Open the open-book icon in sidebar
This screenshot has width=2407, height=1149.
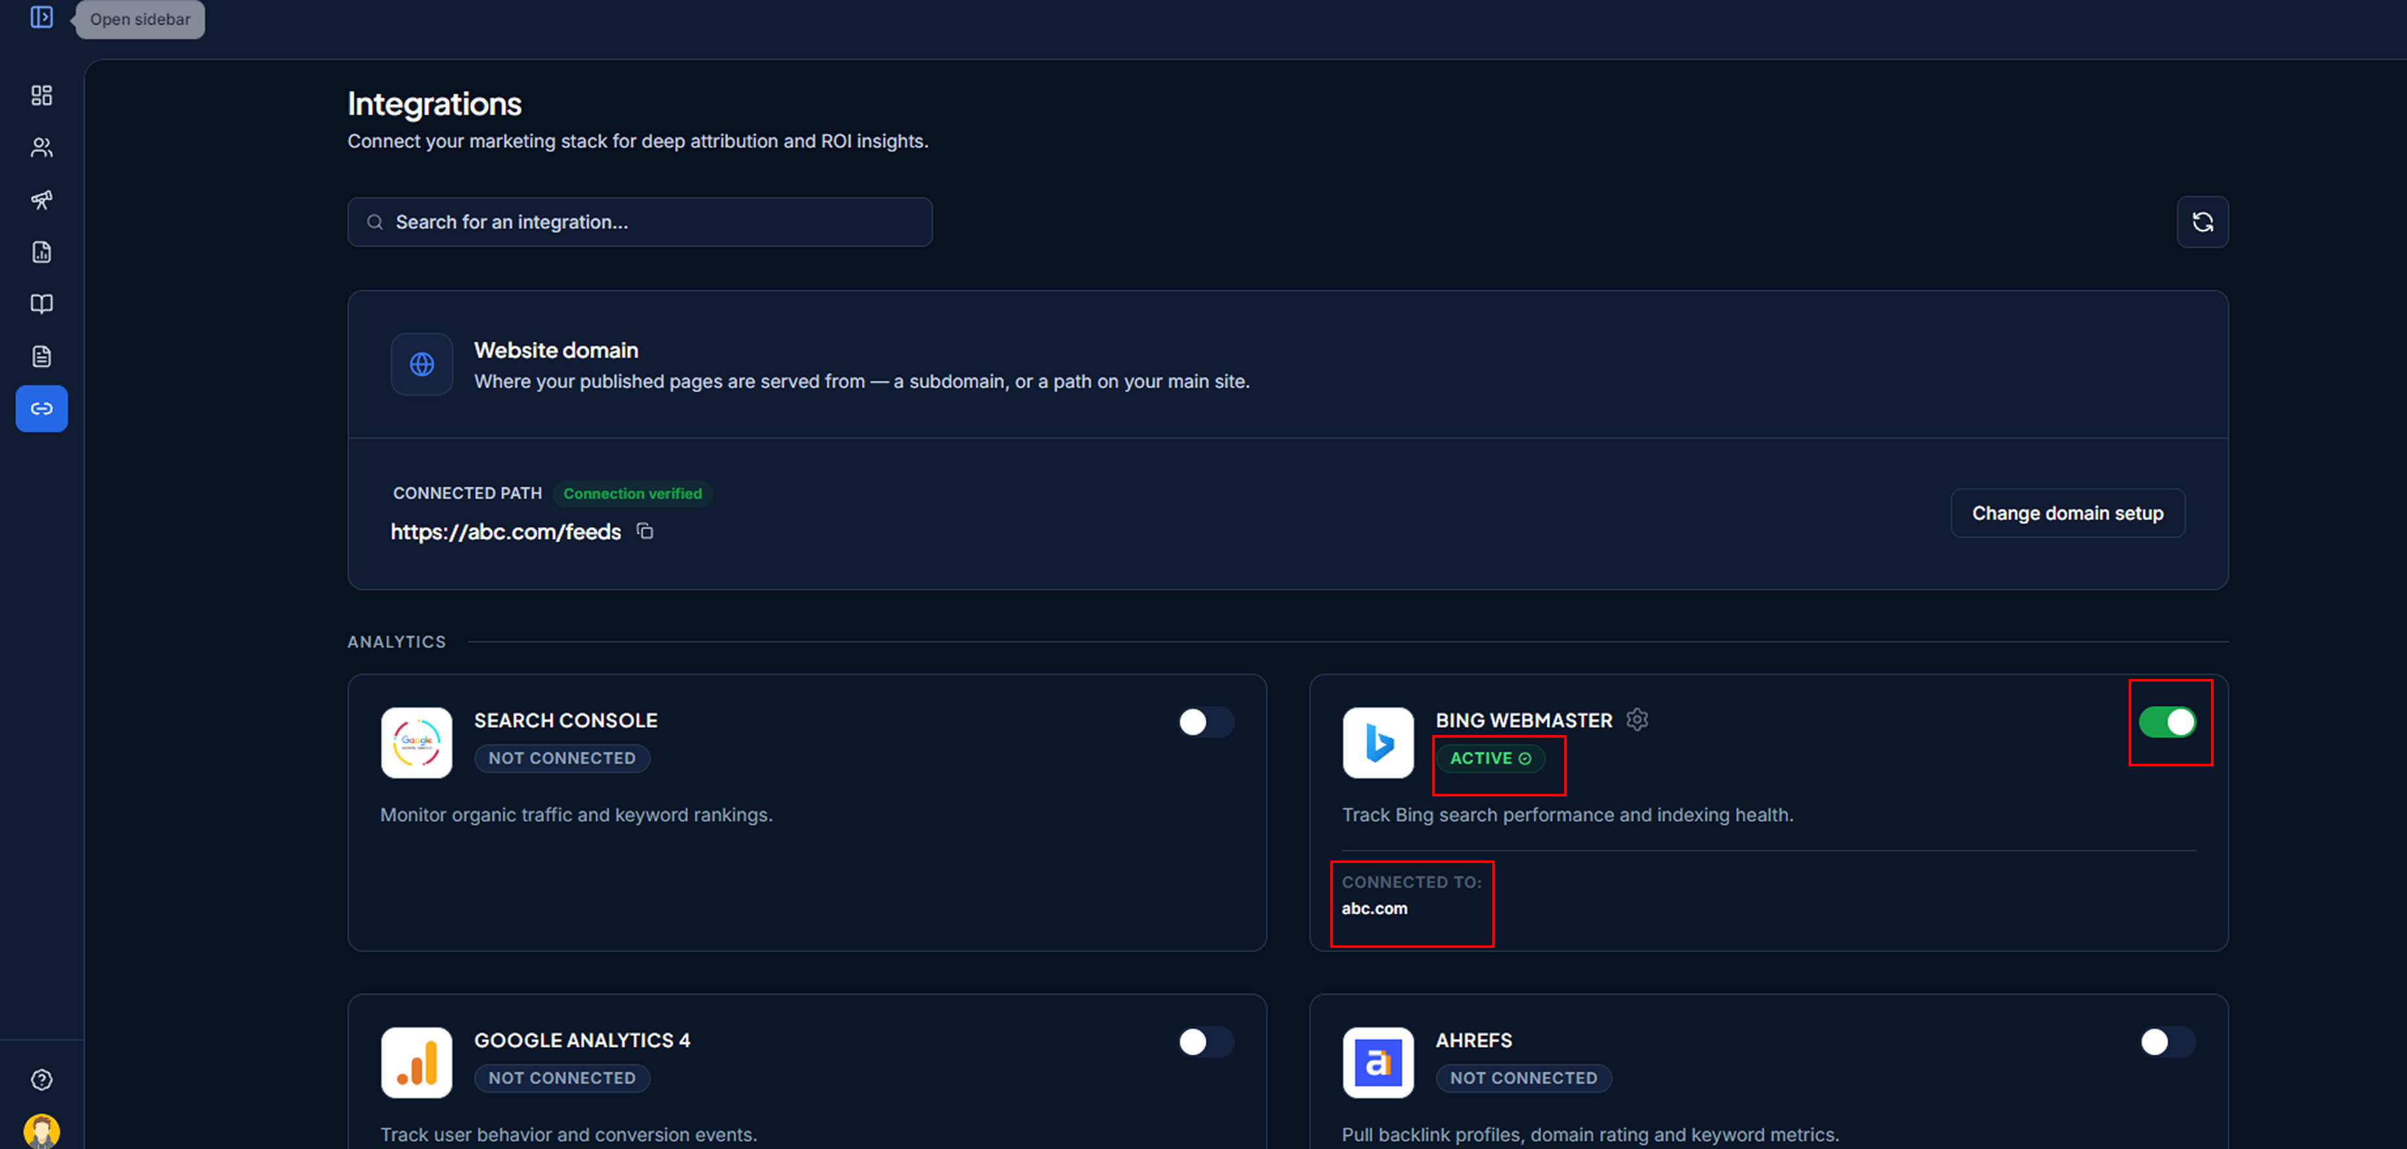pos(41,304)
